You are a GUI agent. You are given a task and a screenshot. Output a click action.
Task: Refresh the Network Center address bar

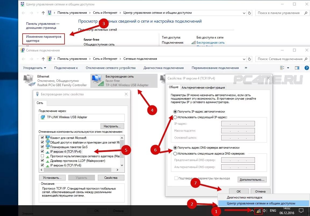[x=250, y=13]
